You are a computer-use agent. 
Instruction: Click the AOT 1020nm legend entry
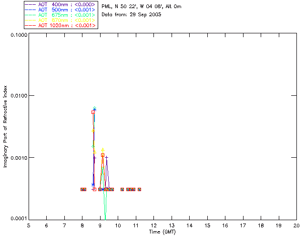(x=60, y=25)
